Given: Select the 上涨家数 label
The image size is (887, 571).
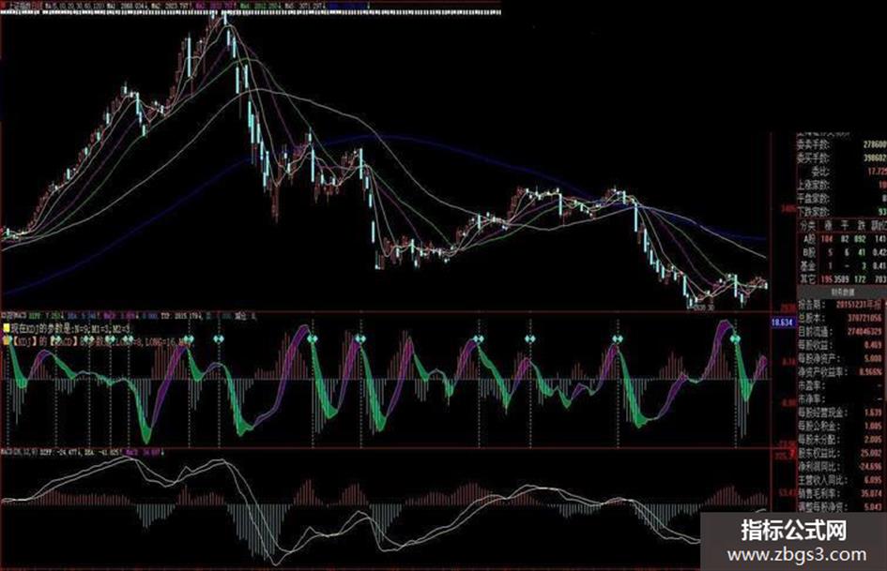Looking at the screenshot, I should (x=814, y=185).
